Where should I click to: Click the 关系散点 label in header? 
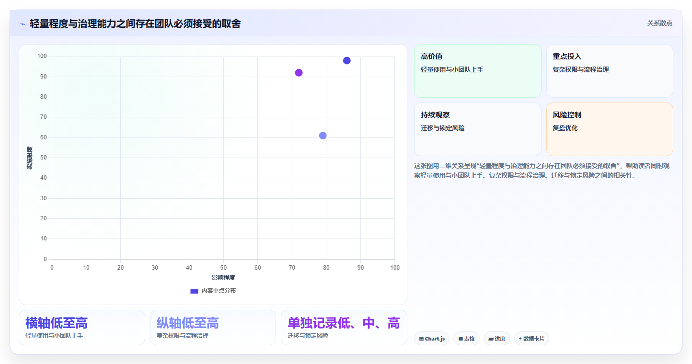click(659, 23)
